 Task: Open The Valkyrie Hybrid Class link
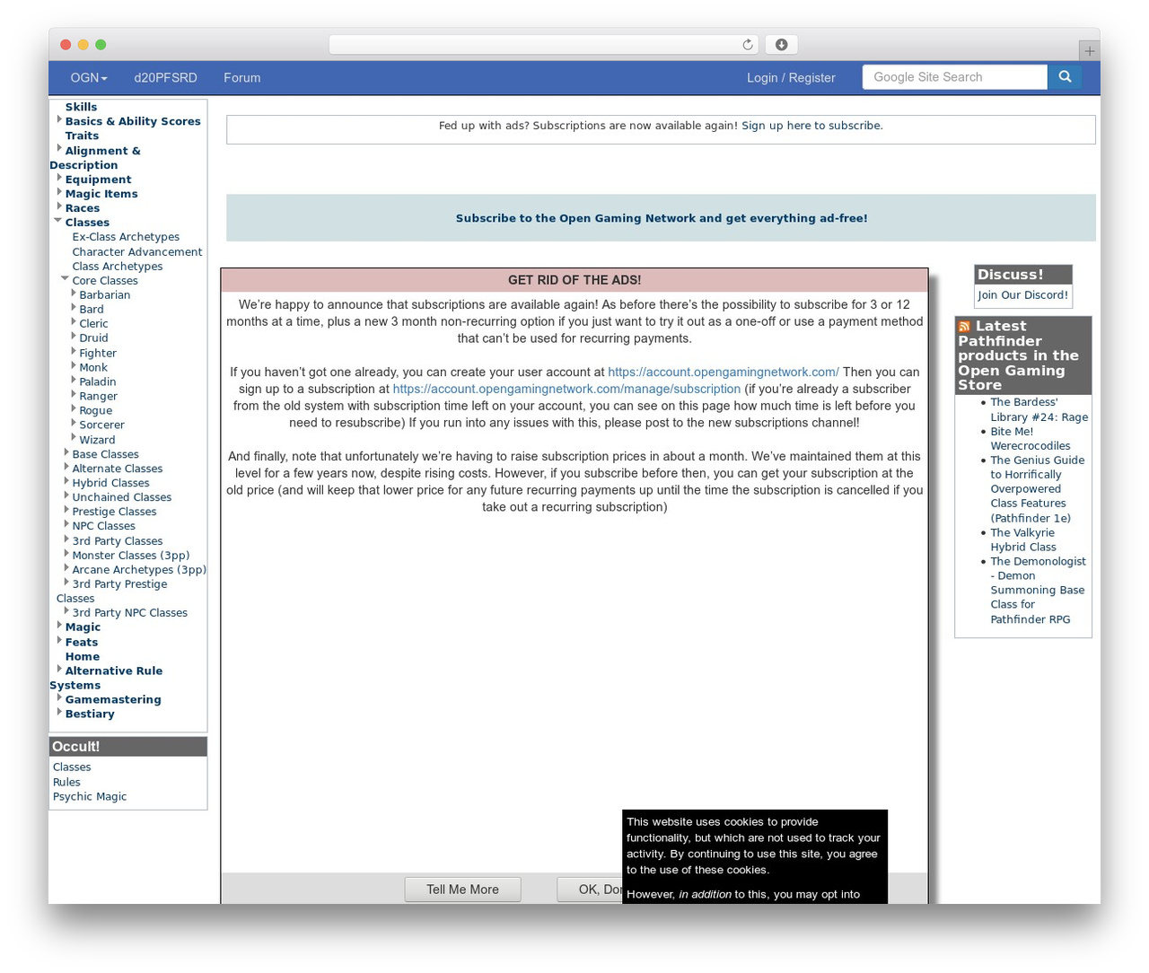(x=1023, y=540)
